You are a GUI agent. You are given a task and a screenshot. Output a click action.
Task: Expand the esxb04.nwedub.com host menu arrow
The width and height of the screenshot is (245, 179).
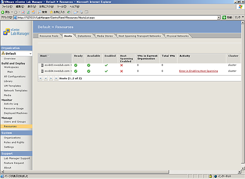tap(71, 71)
